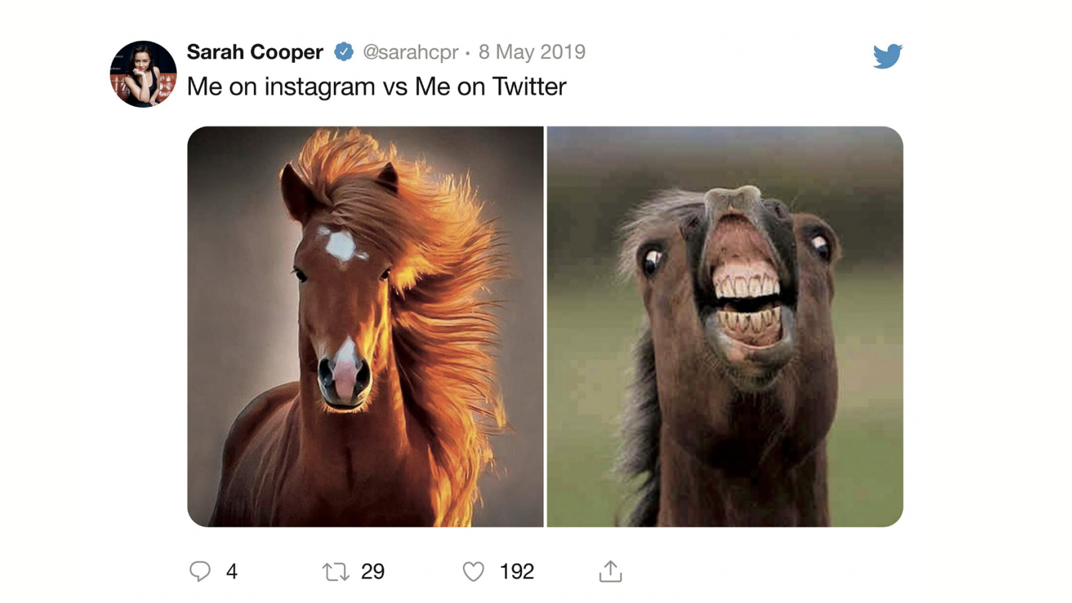Click the Sarah Cooper display name

pos(254,51)
